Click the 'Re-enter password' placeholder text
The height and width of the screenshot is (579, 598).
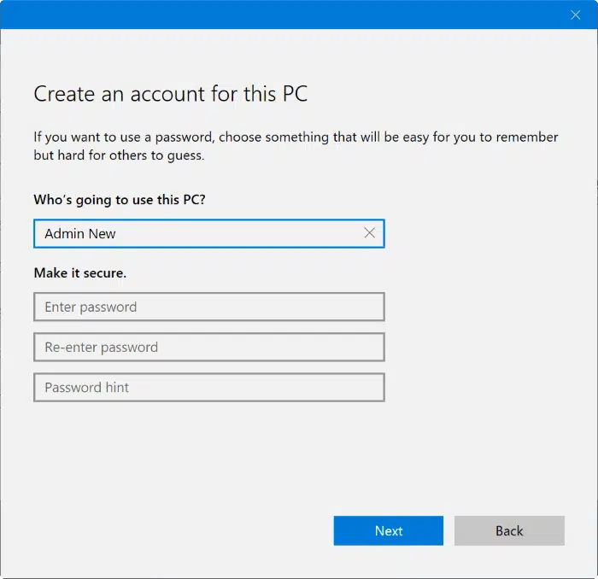[101, 348]
